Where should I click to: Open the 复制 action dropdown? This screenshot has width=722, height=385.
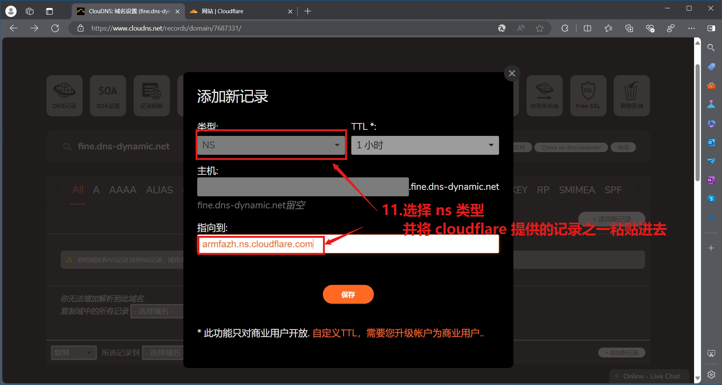click(74, 353)
